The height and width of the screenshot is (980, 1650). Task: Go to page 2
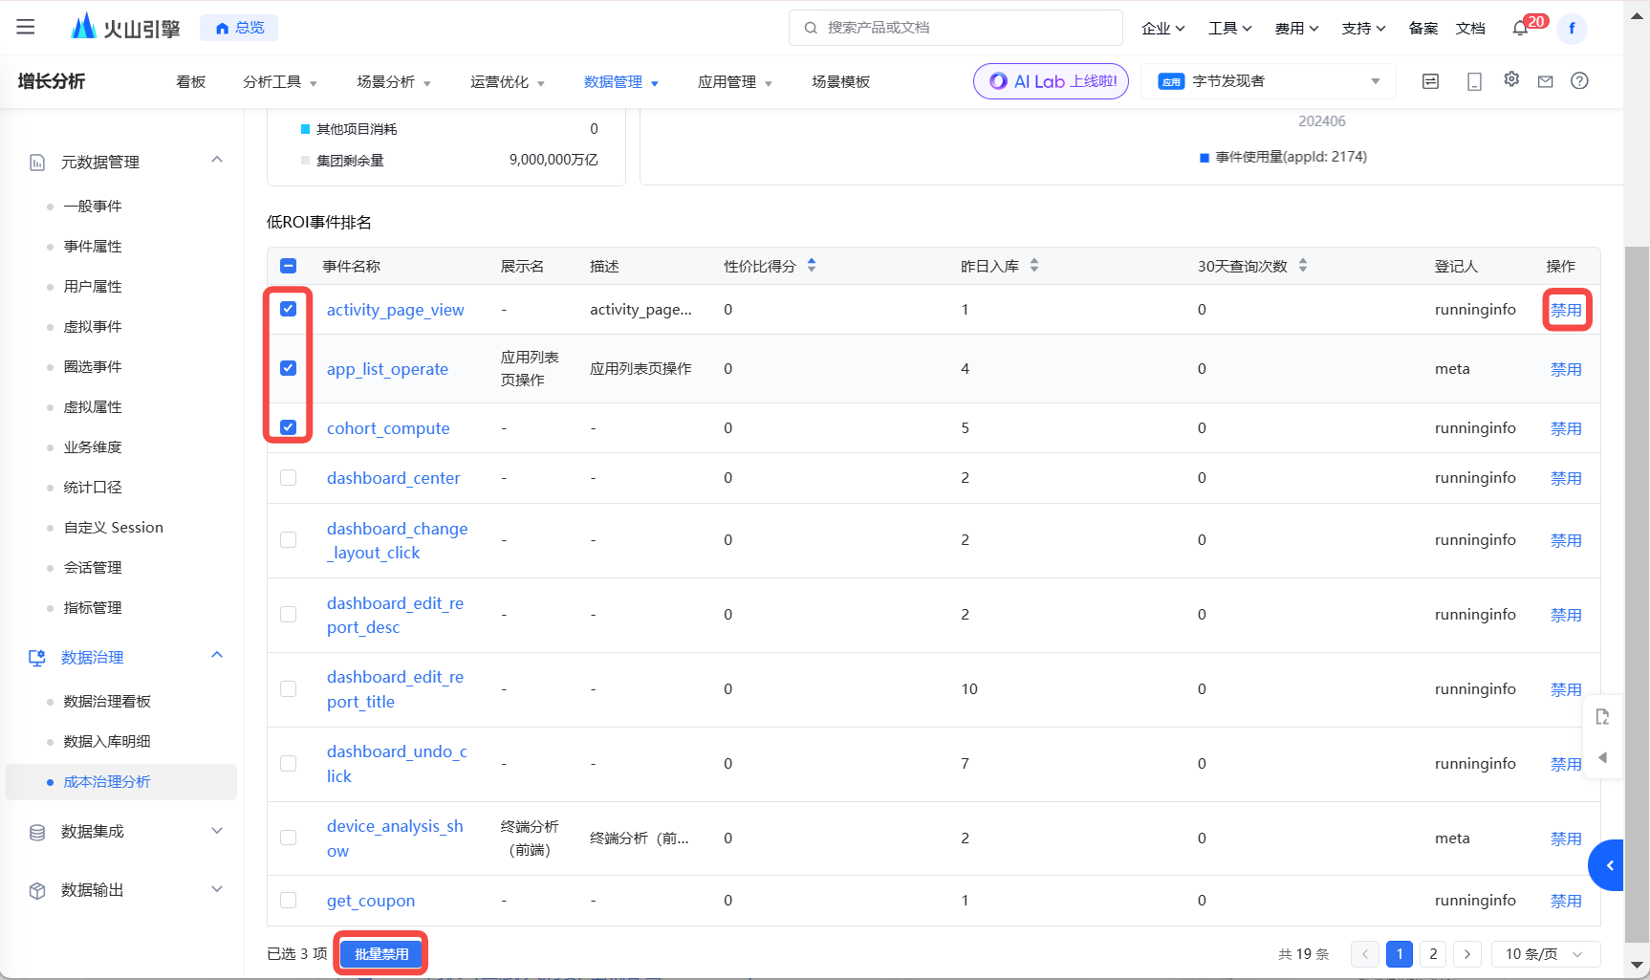1433,954
